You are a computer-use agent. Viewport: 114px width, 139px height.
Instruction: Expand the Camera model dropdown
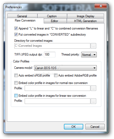[x=65, y=68]
